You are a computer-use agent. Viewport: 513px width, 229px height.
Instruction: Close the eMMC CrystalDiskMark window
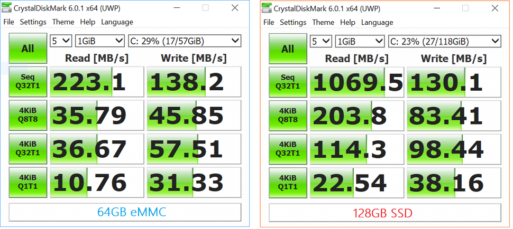[235, 8]
